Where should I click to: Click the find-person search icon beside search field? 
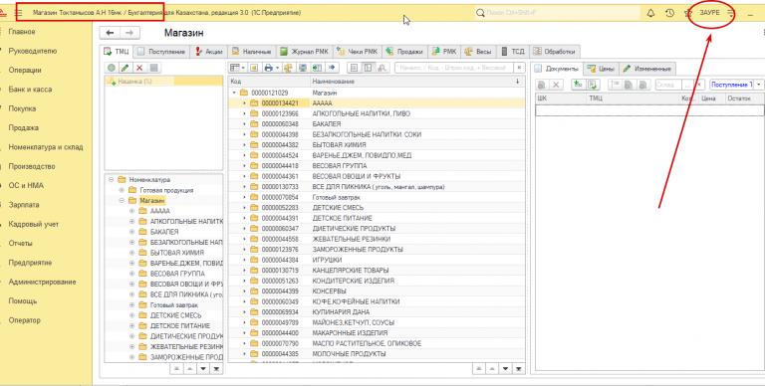coord(382,68)
